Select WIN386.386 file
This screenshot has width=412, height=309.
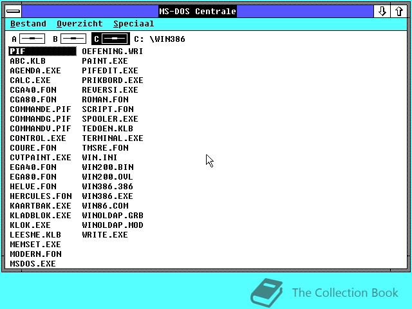coord(108,187)
